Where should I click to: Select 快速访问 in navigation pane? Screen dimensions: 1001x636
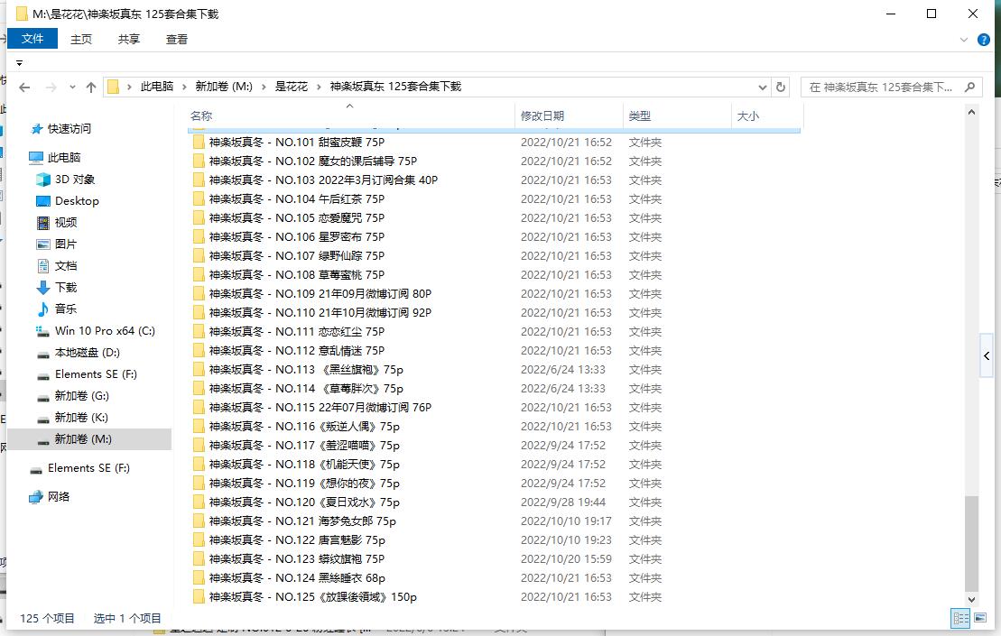(x=69, y=128)
